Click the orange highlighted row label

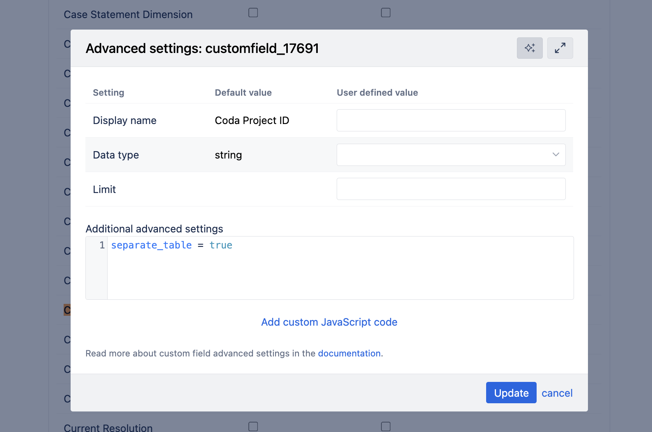click(67, 310)
